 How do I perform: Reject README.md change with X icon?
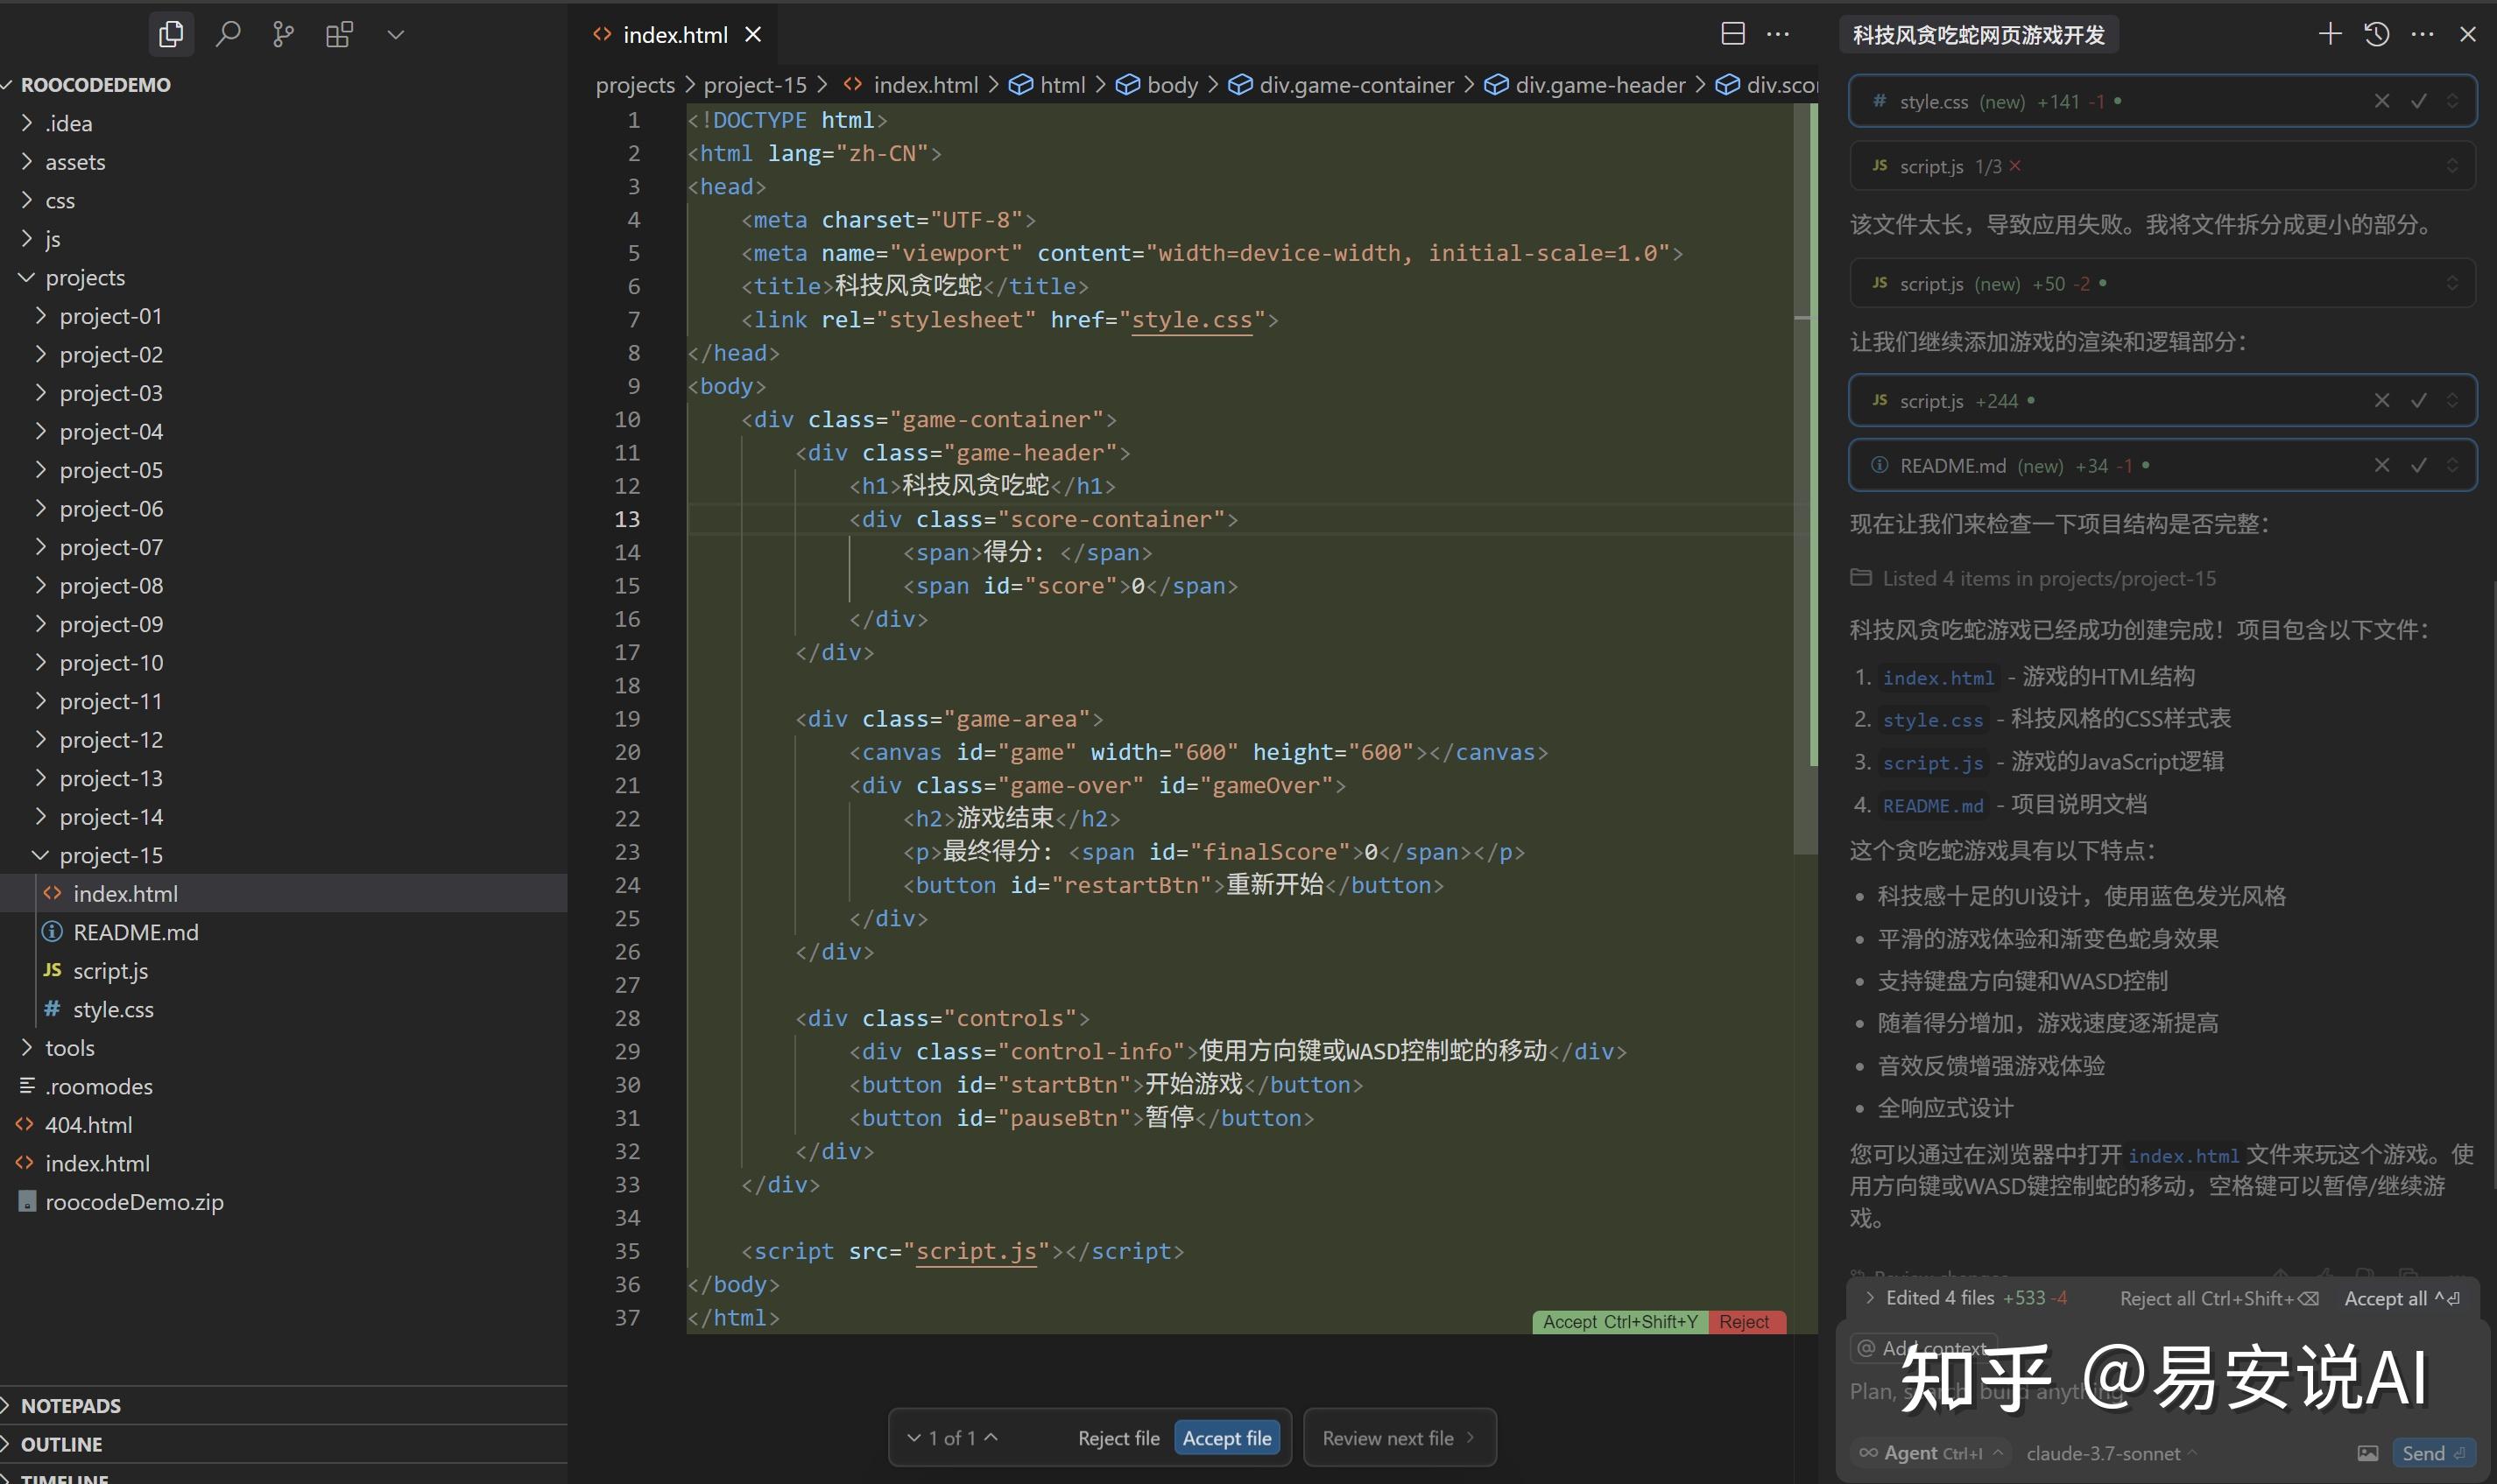(x=2382, y=465)
